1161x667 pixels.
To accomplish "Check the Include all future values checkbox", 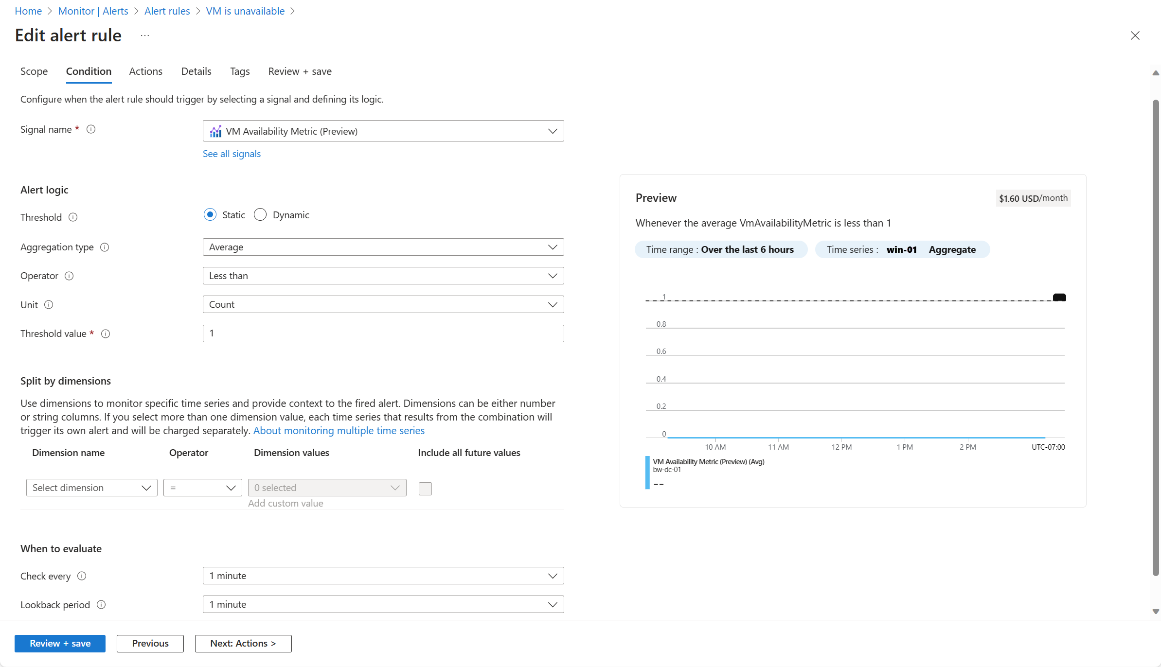I will (x=425, y=489).
